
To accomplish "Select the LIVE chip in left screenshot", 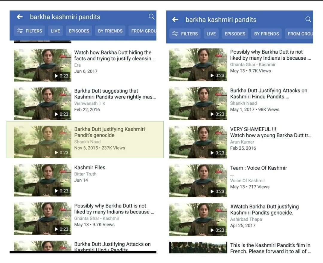I will tap(55, 31).
